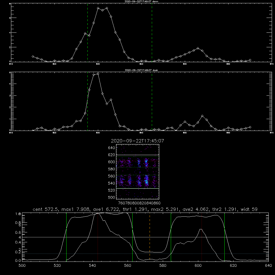Click the red dotted peak line near 543

98,237
